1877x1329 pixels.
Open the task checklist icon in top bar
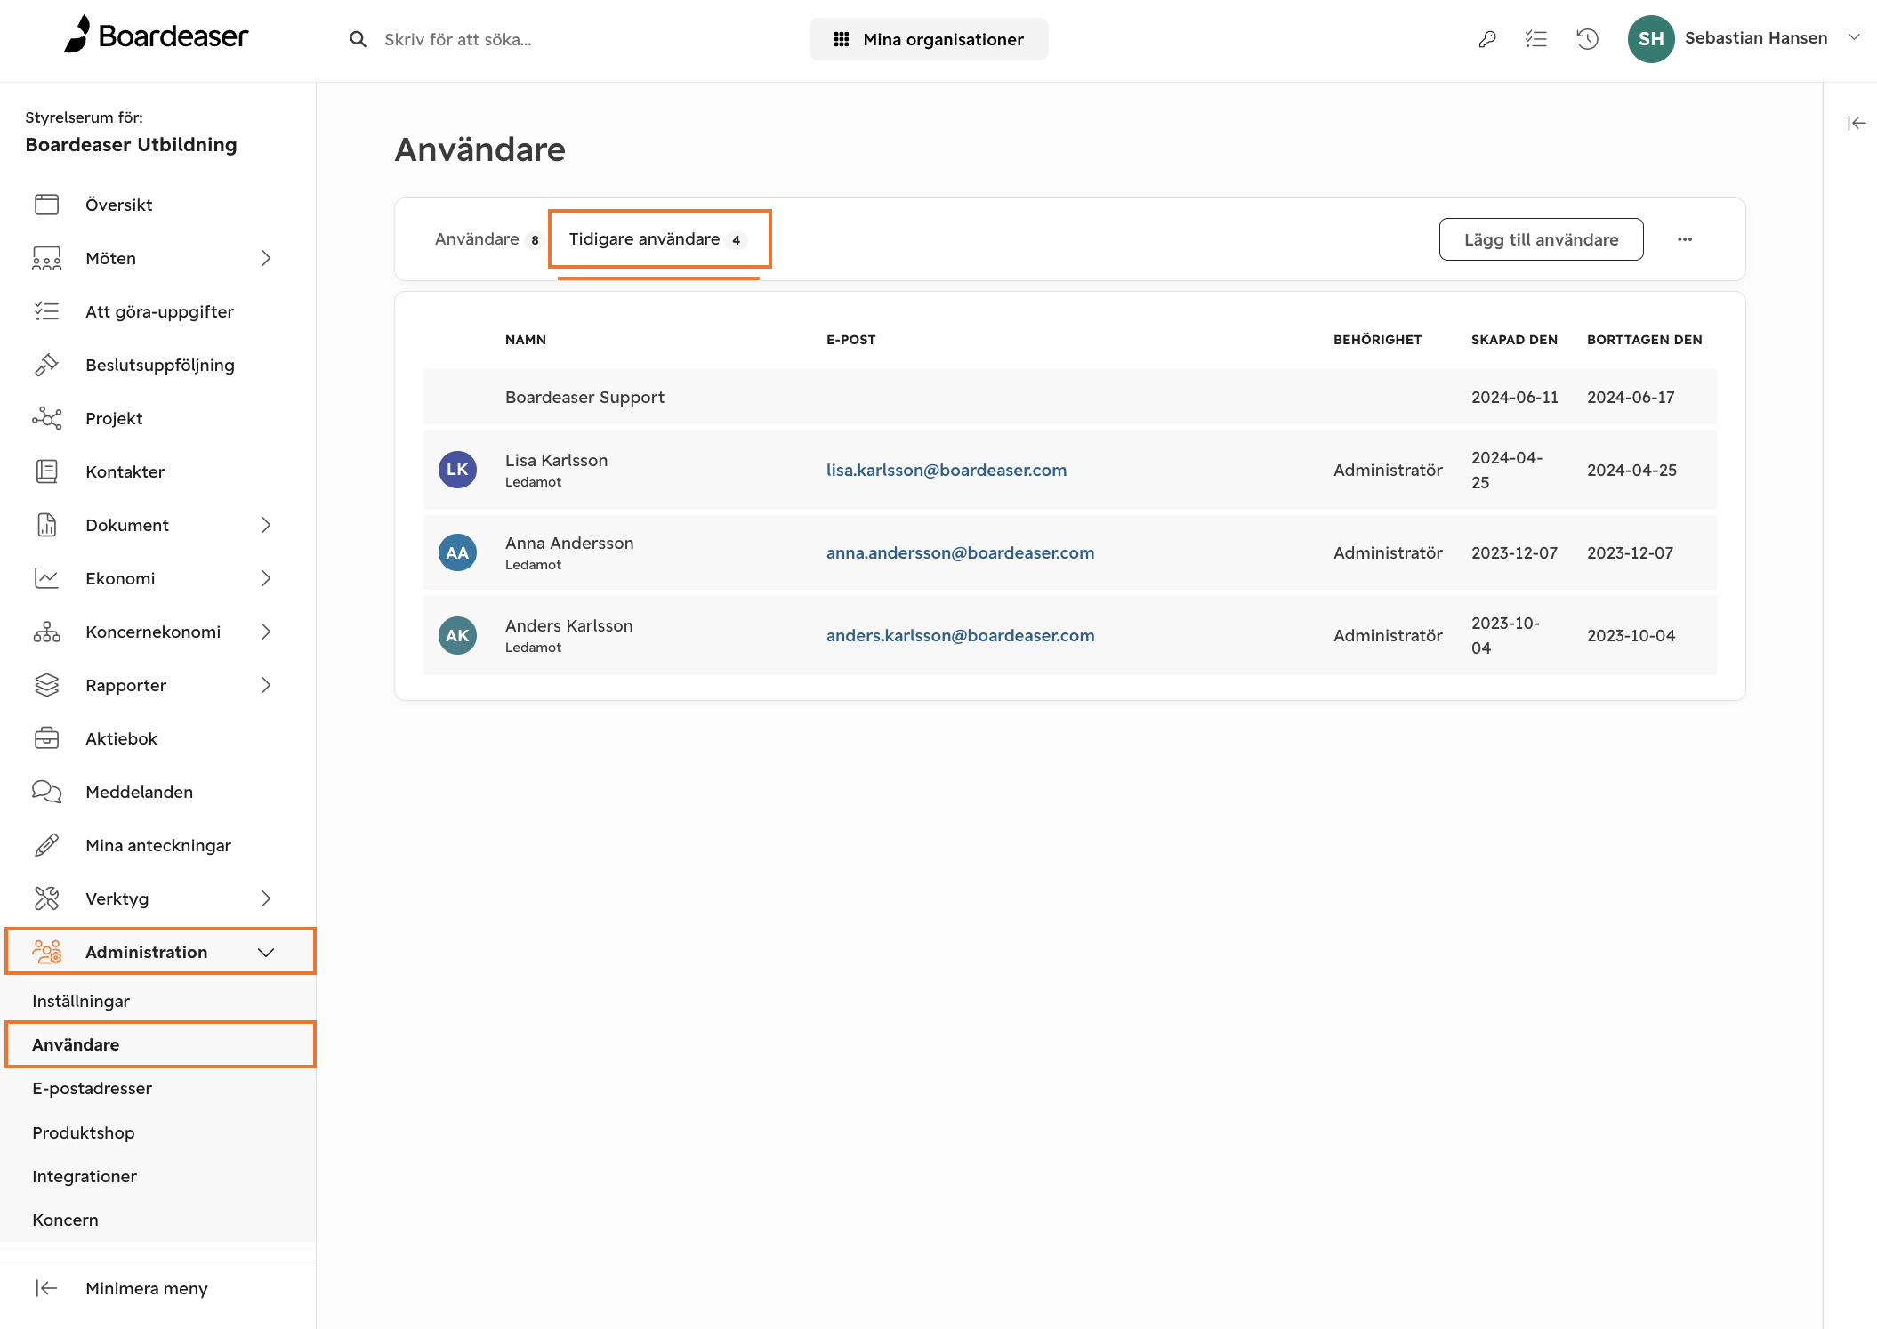coord(1536,39)
